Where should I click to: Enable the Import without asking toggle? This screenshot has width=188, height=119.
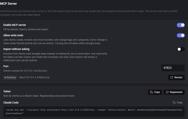[181, 49]
